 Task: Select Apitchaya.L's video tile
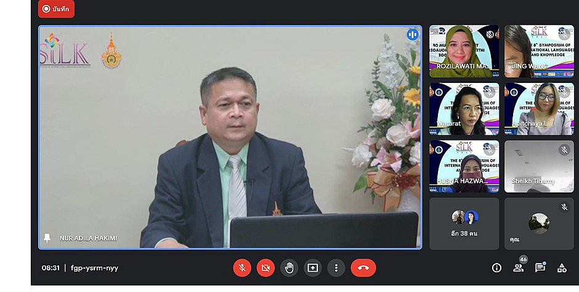click(x=539, y=108)
